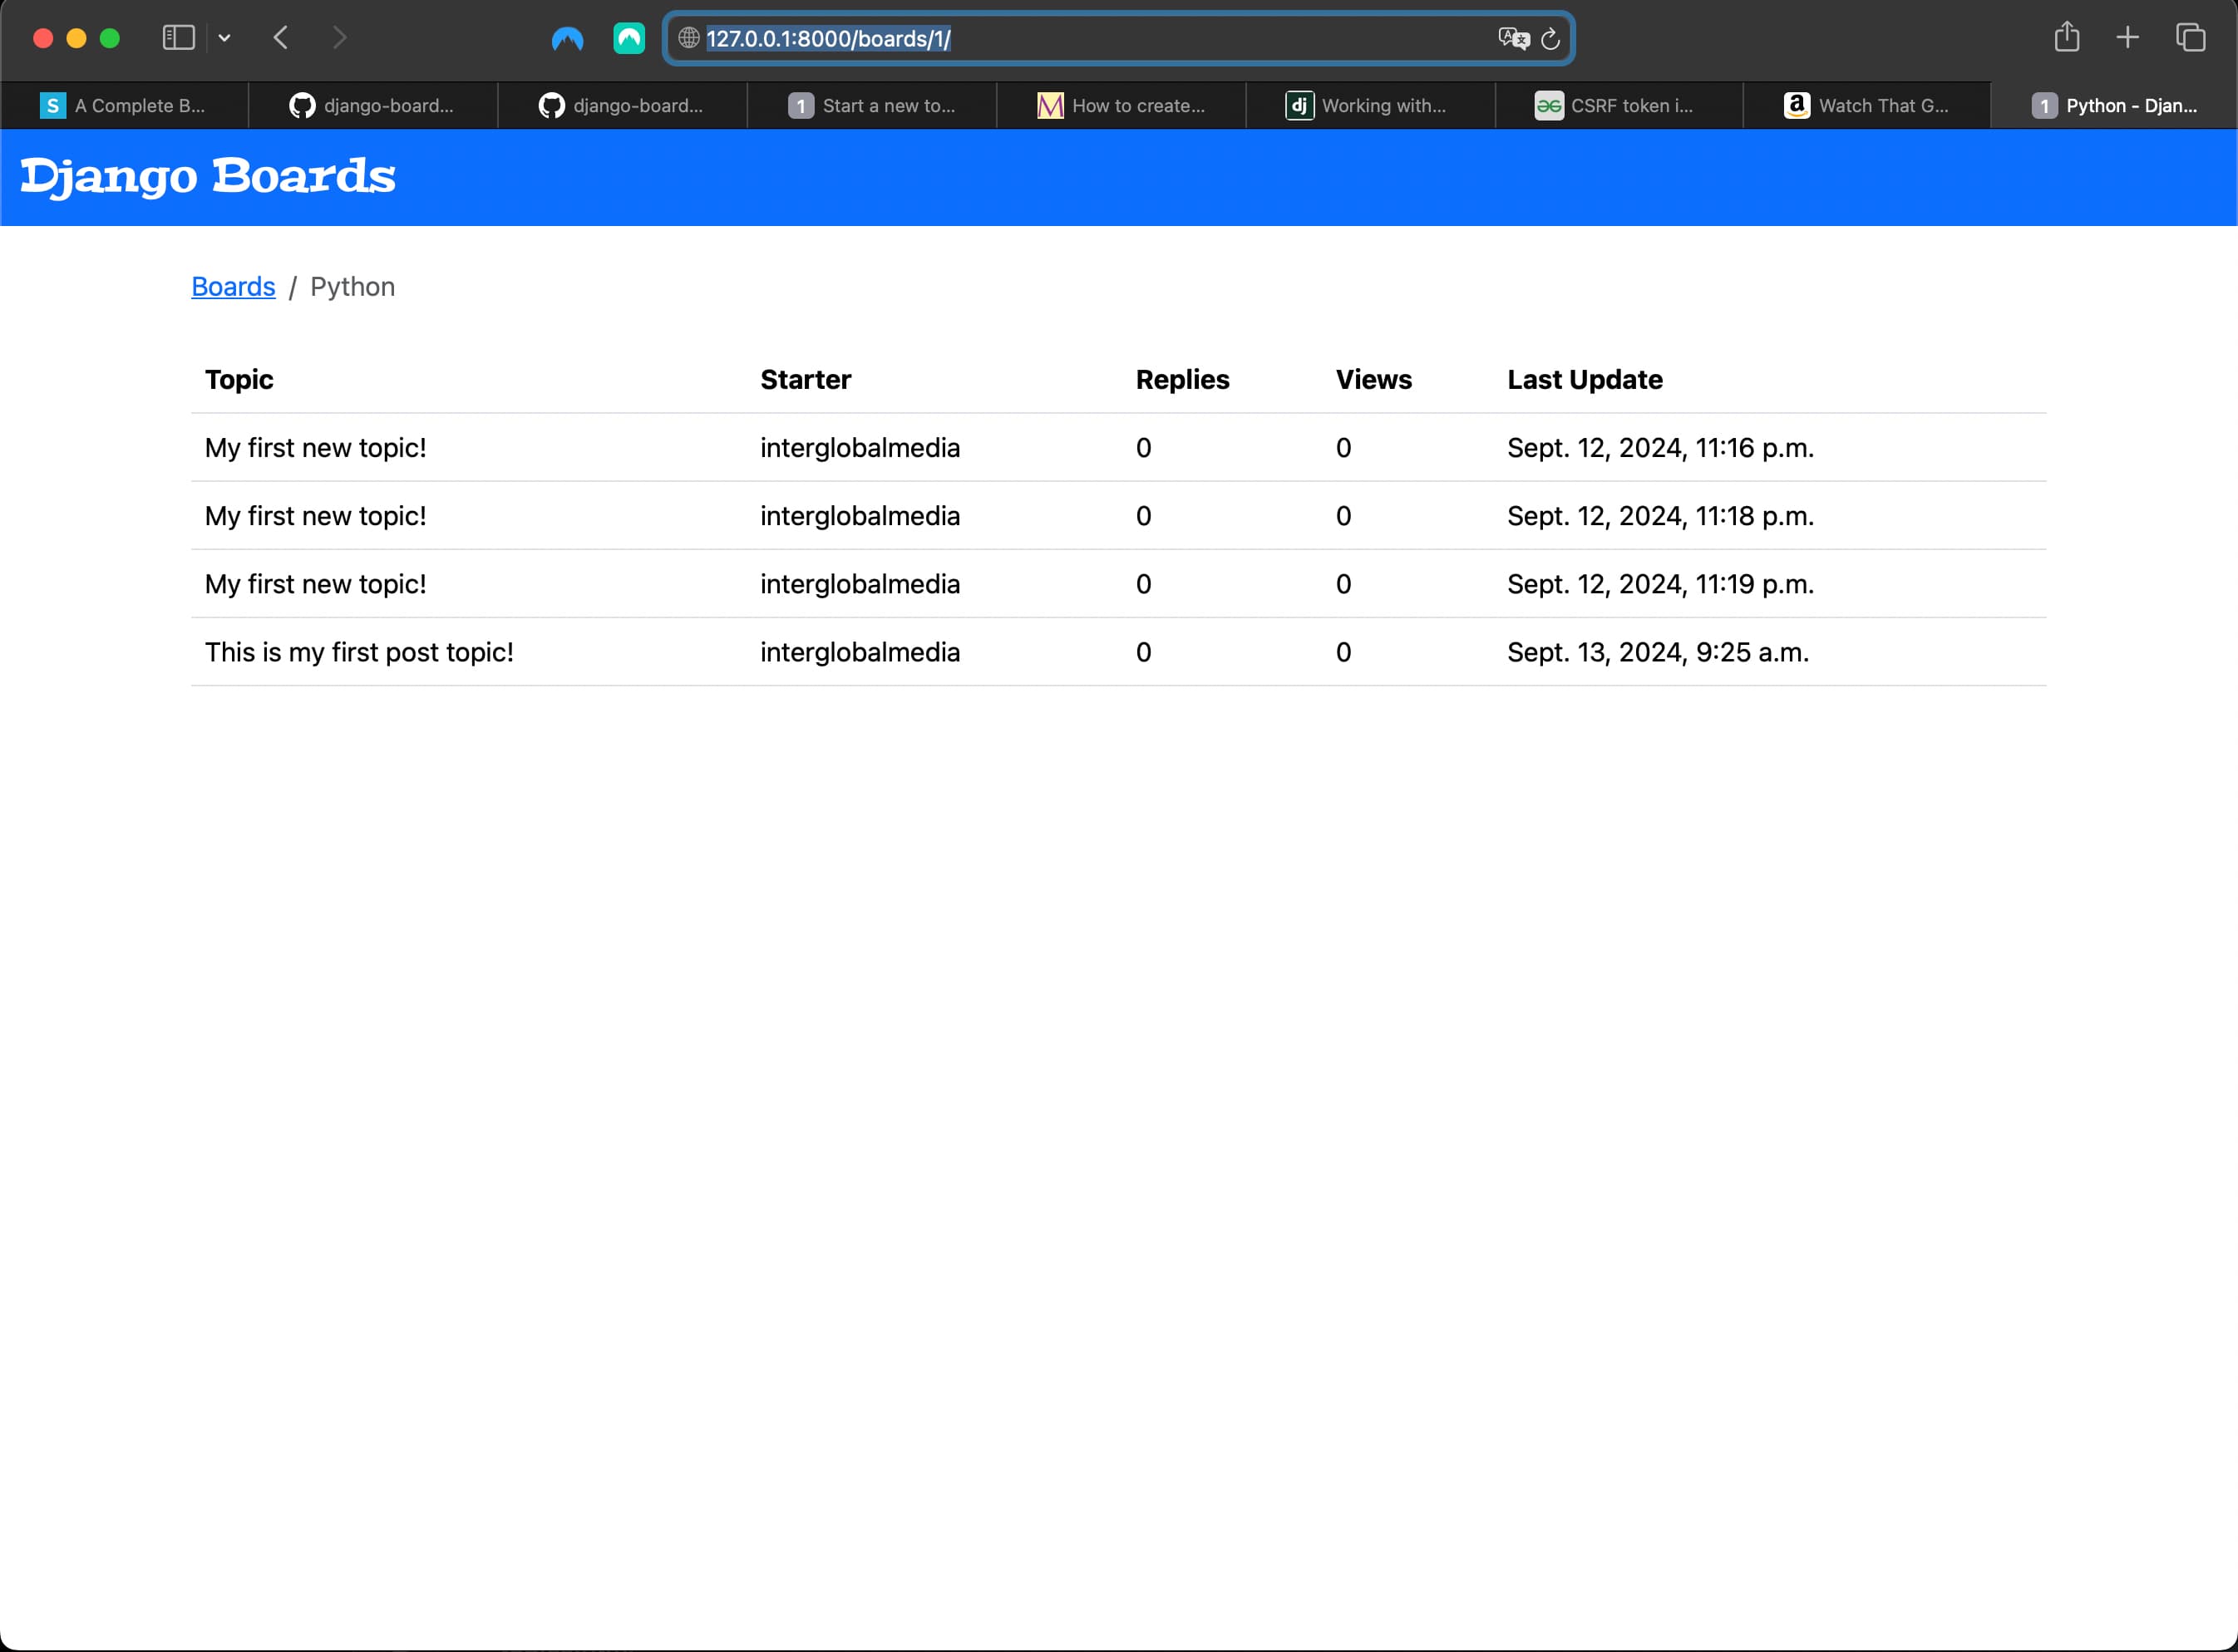This screenshot has height=1652, width=2238.
Task: Switch to the 'CSRF token i...' tab
Action: click(1619, 105)
